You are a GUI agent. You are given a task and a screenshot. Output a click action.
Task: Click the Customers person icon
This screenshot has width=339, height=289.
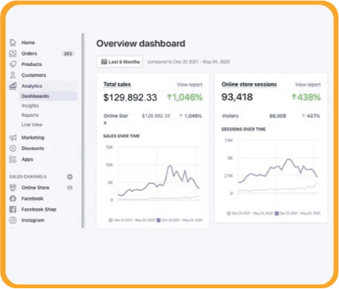13,75
